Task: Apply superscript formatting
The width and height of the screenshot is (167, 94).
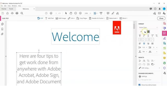Action: pos(152,36)
